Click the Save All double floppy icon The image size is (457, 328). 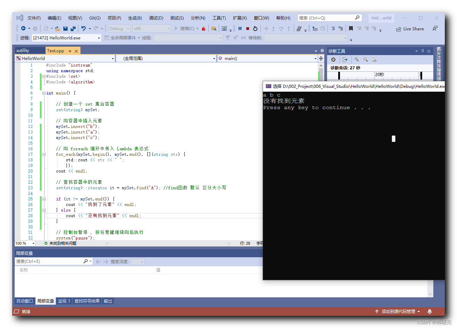tap(73, 29)
